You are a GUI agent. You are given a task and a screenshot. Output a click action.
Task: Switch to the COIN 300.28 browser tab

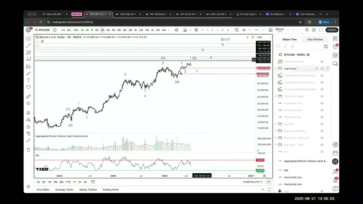click(128, 14)
